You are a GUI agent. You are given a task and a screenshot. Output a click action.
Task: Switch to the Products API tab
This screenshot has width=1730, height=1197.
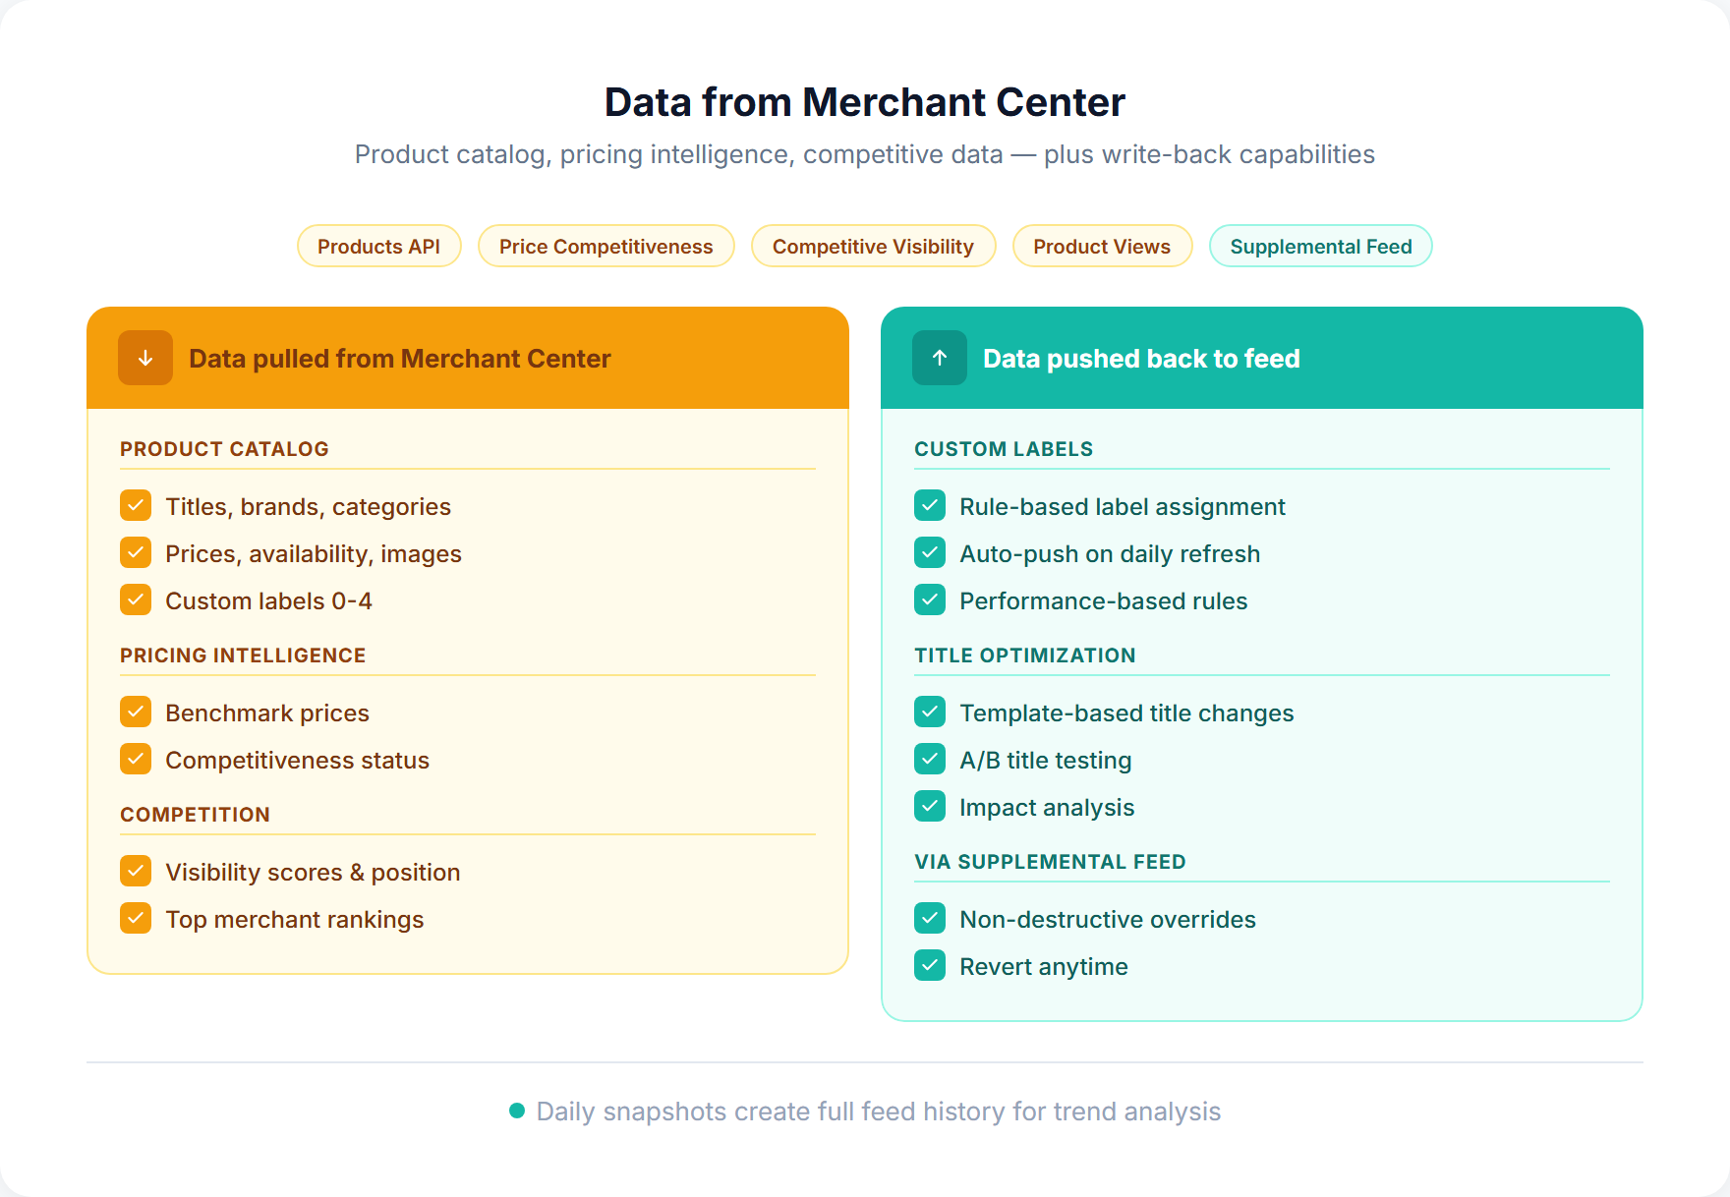pos(379,246)
